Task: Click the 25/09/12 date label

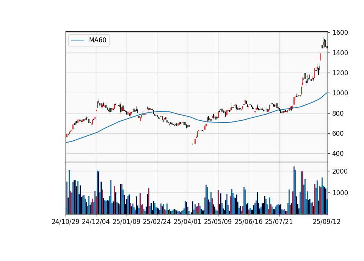Action: 327,222
